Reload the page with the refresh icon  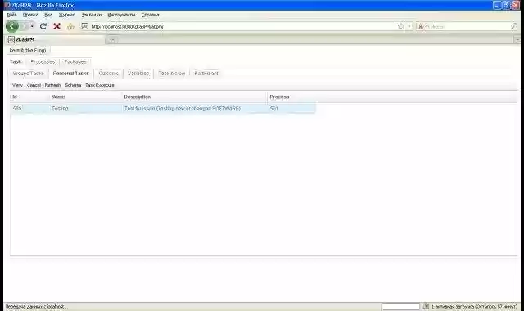point(43,26)
